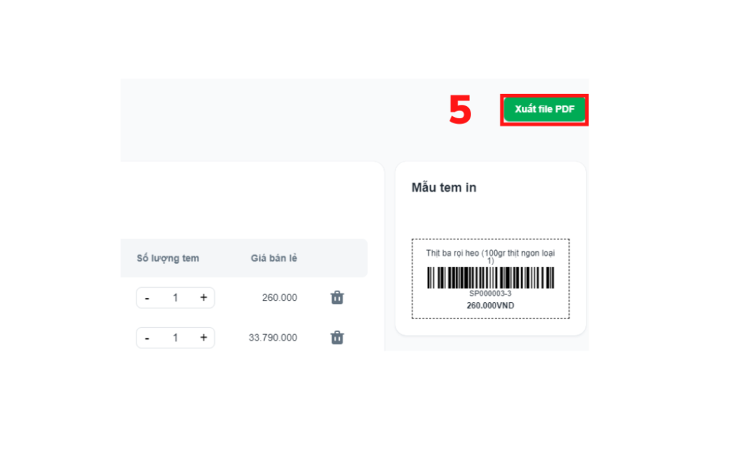The width and height of the screenshot is (731, 461).
Task: Select the Số lượng tem column header
Action: (x=168, y=258)
